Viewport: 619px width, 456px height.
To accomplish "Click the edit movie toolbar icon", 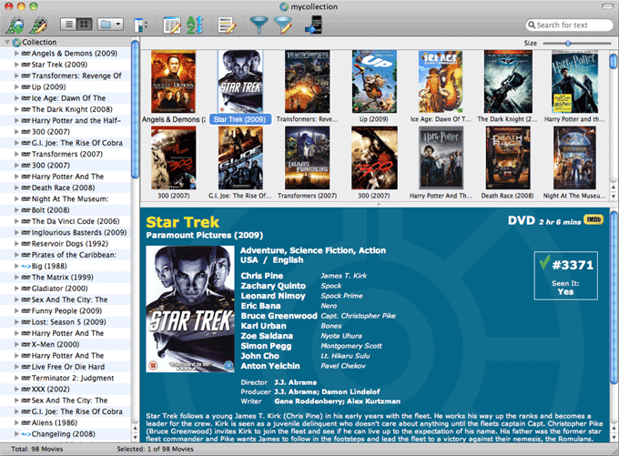I will [x=38, y=25].
